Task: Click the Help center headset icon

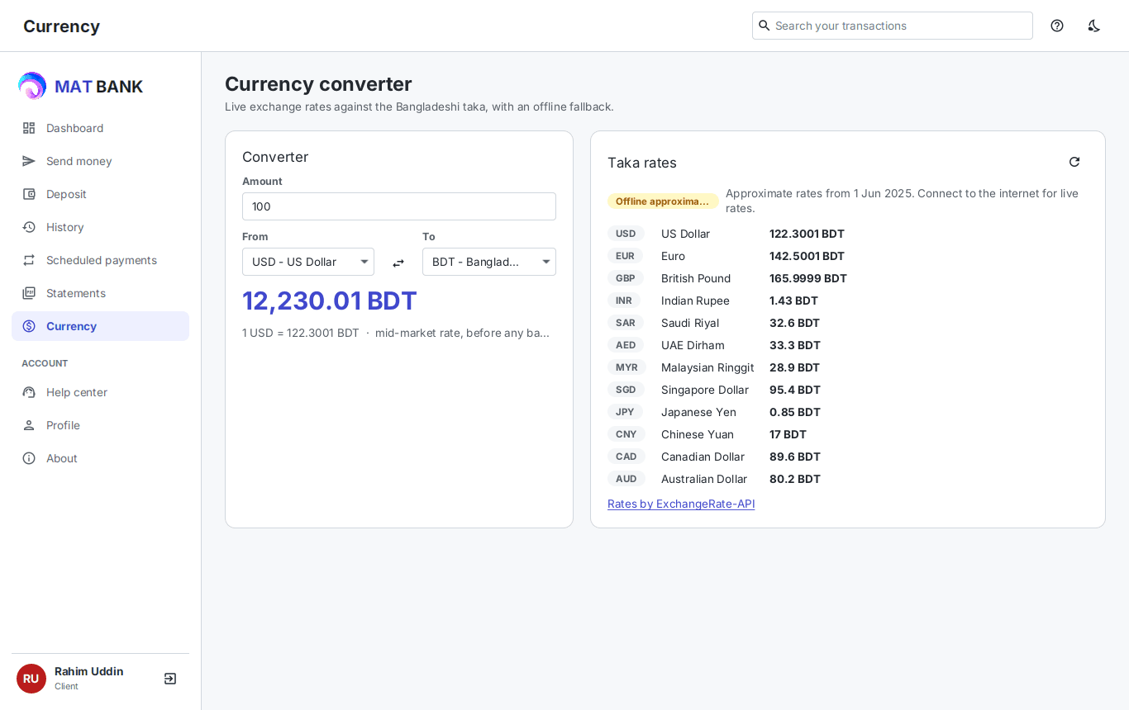Action: [x=29, y=392]
